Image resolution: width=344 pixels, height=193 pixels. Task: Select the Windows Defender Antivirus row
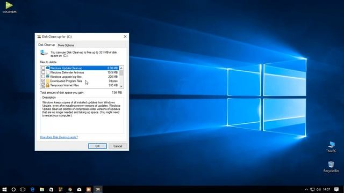click(80, 72)
